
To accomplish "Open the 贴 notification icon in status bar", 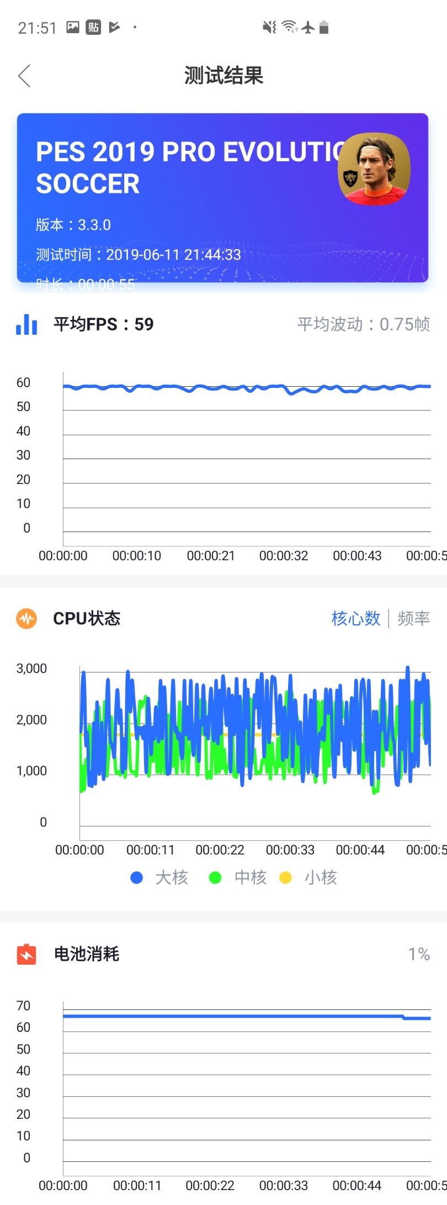I will pos(93,27).
